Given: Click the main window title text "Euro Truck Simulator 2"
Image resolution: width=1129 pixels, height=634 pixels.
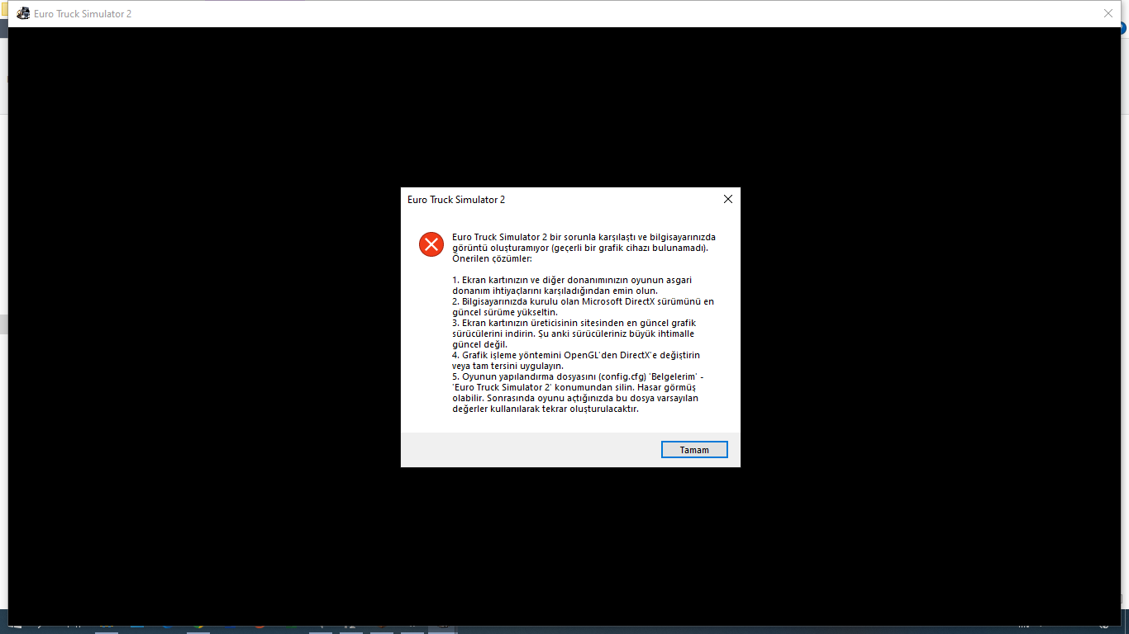Looking at the screenshot, I should 83,14.
